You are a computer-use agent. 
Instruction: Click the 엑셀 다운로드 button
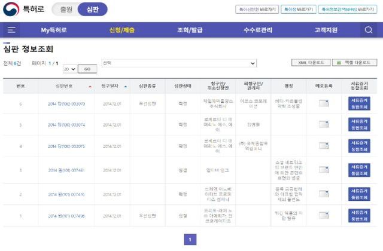tap(355, 62)
